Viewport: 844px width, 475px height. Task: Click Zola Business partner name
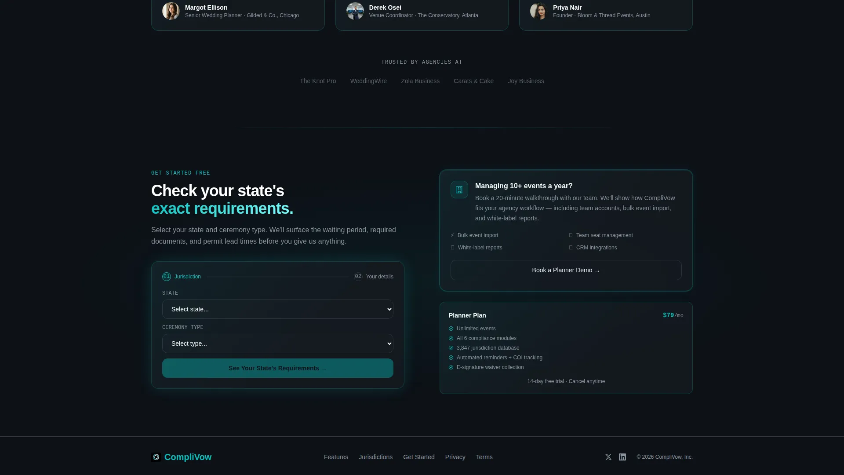tap(420, 81)
